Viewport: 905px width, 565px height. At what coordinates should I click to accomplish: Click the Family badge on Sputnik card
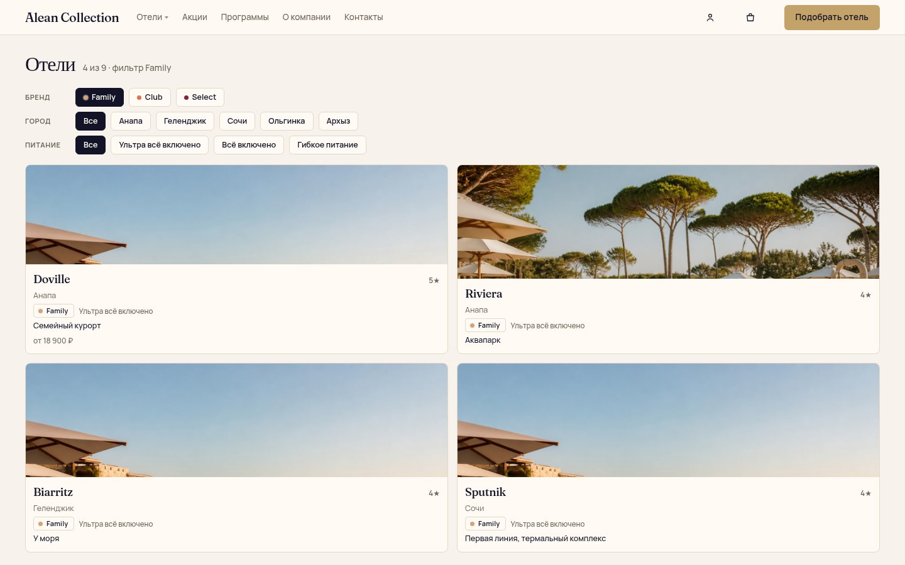(485, 524)
